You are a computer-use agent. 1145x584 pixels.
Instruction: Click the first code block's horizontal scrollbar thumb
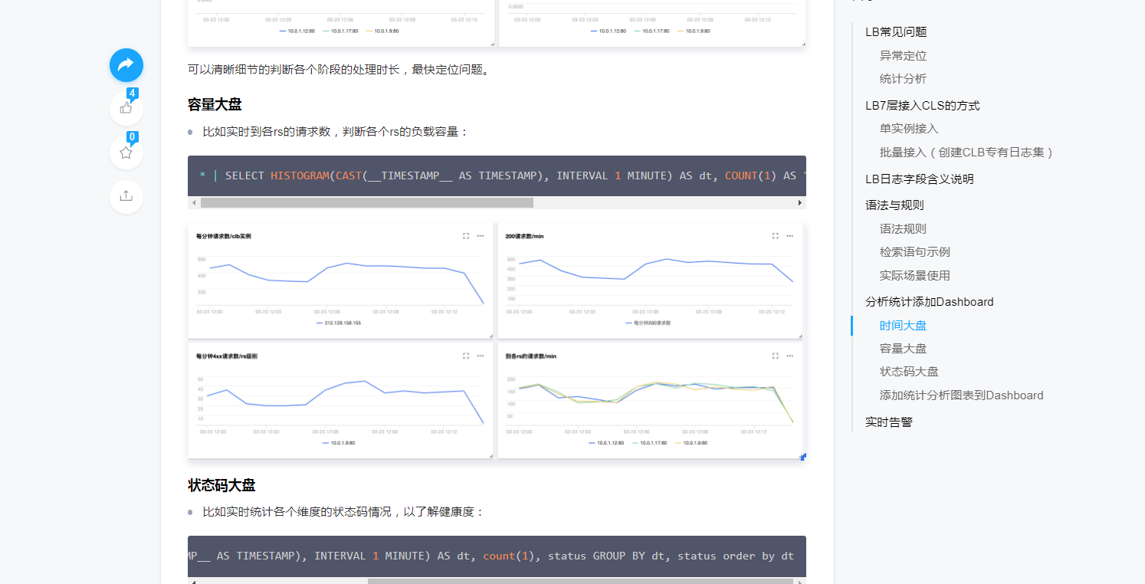(x=367, y=203)
